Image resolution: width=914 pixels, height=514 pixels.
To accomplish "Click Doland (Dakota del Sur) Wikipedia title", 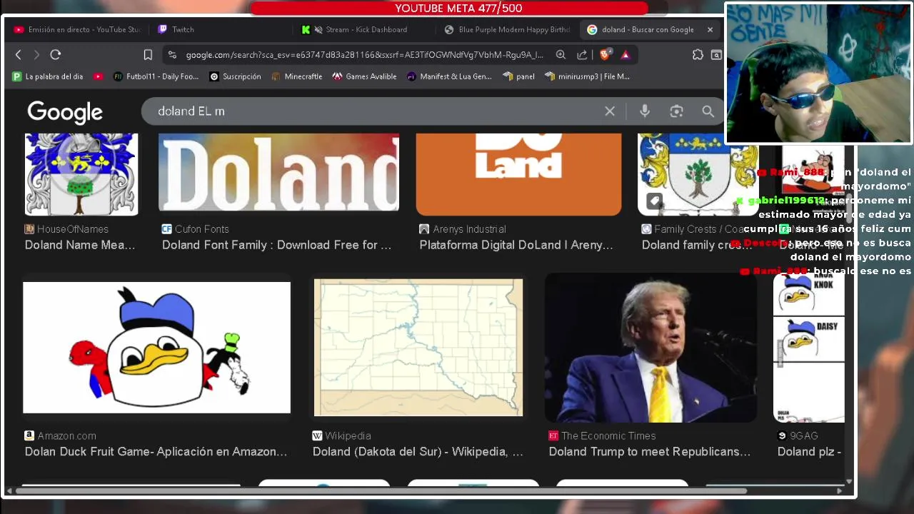I will [x=418, y=451].
